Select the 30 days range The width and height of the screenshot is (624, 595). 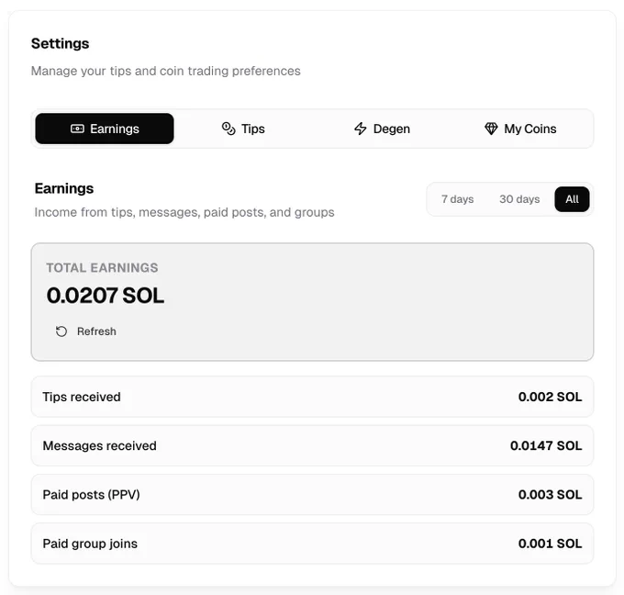pos(519,199)
